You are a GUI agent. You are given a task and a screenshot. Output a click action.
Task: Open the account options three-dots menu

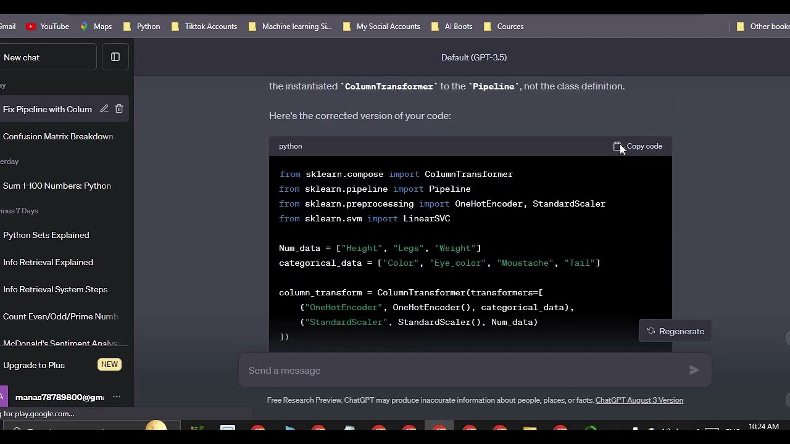pyautogui.click(x=117, y=397)
